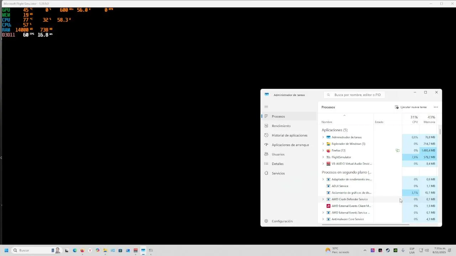This screenshot has width=456, height=256.
Task: Toggle the hamburger navigation menu
Action: (x=266, y=107)
